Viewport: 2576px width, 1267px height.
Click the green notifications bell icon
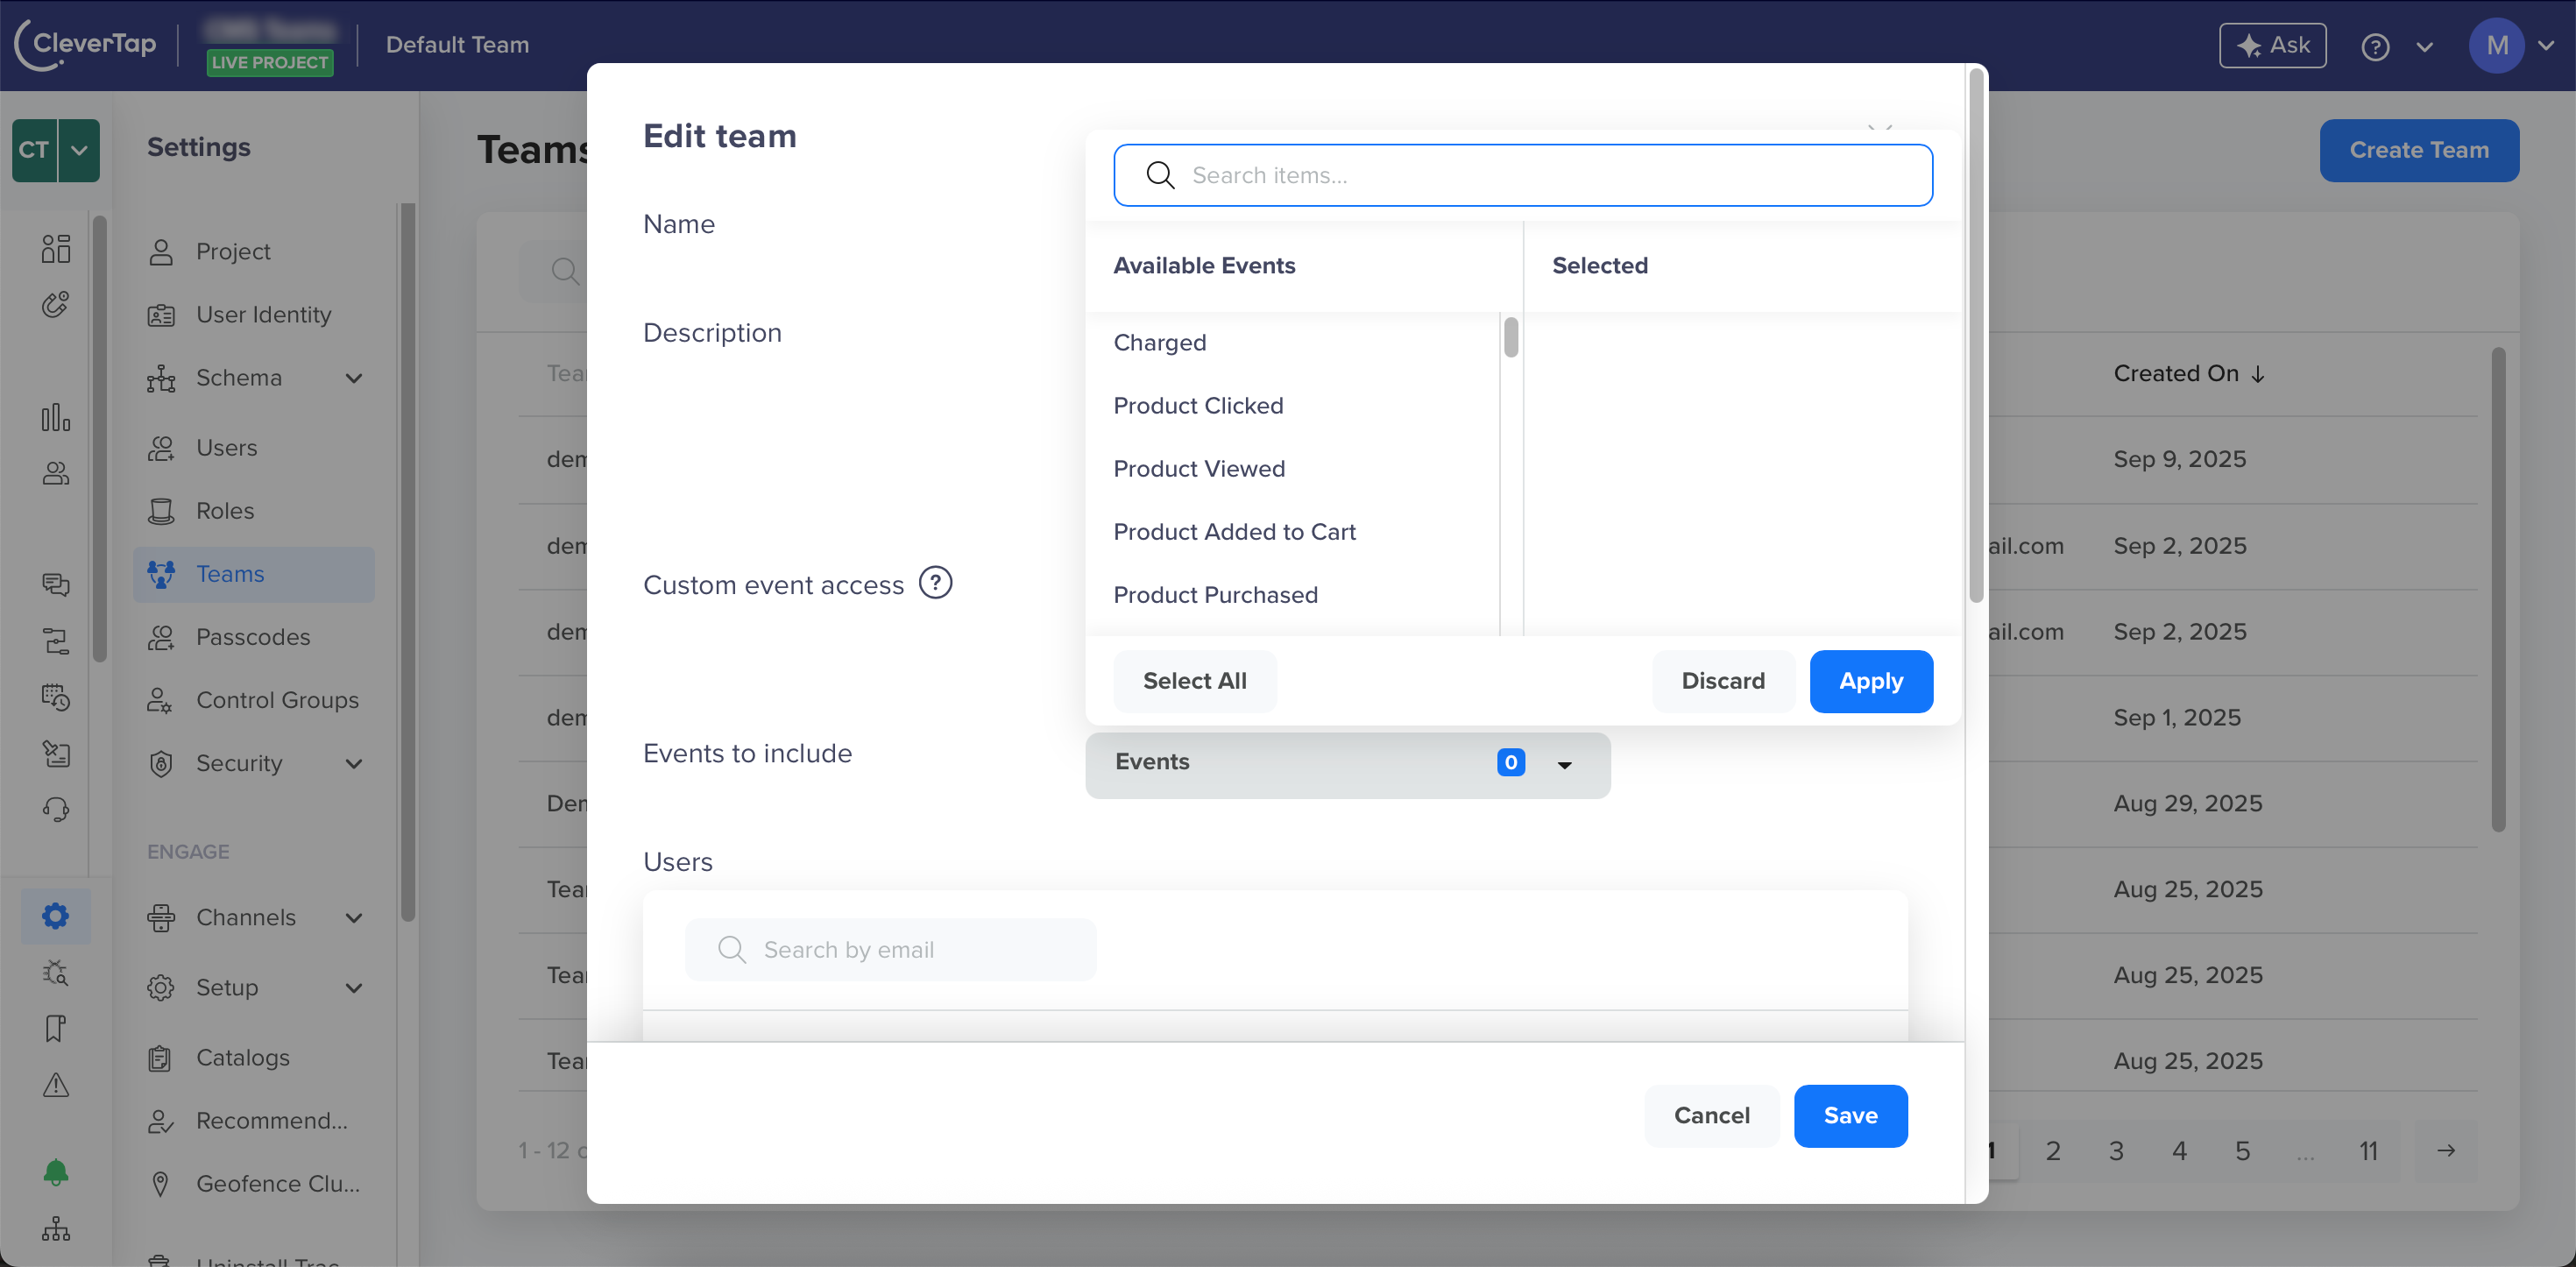tap(56, 1173)
